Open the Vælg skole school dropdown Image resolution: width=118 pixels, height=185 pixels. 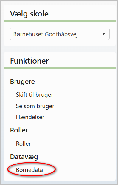pos(60,34)
